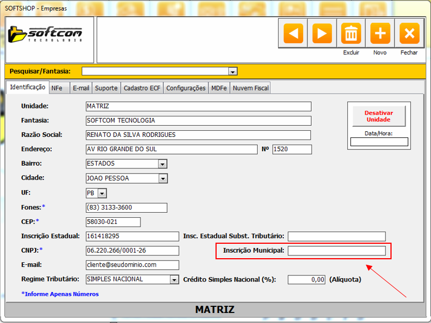
Task: Click the CNPJ input field
Action: pyautogui.click(x=132, y=251)
